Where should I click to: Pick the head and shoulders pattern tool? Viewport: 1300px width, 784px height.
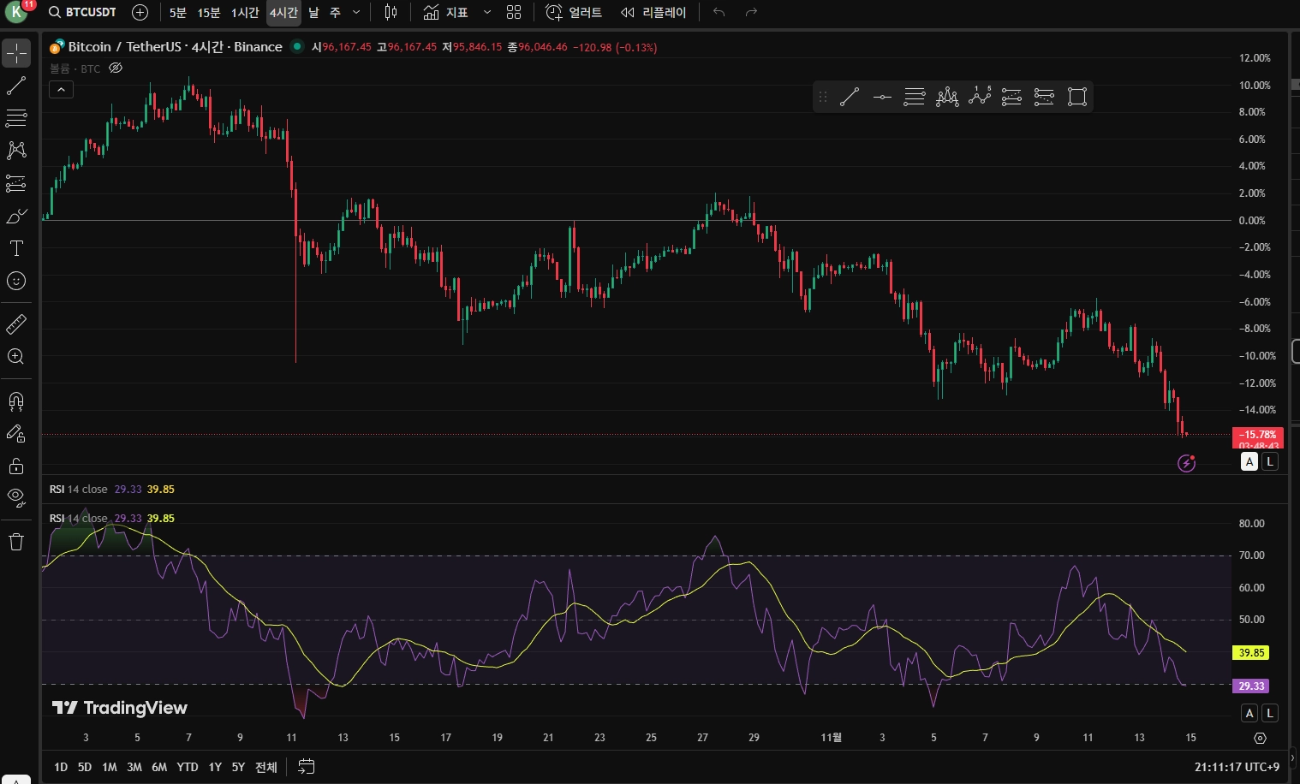pos(947,97)
